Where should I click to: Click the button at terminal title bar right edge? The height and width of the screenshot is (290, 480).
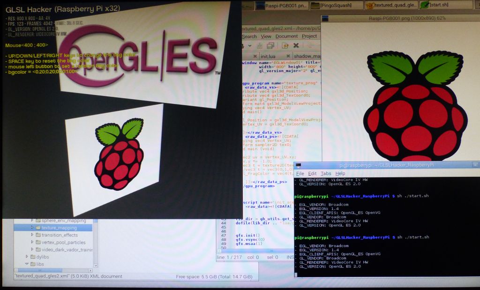[x=475, y=165]
